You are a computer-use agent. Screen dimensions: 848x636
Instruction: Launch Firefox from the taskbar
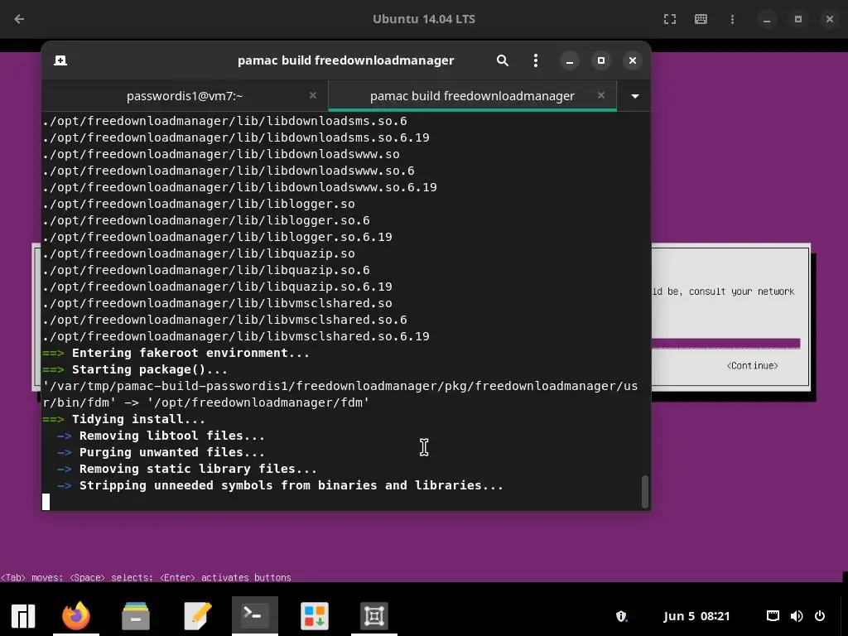pyautogui.click(x=76, y=616)
